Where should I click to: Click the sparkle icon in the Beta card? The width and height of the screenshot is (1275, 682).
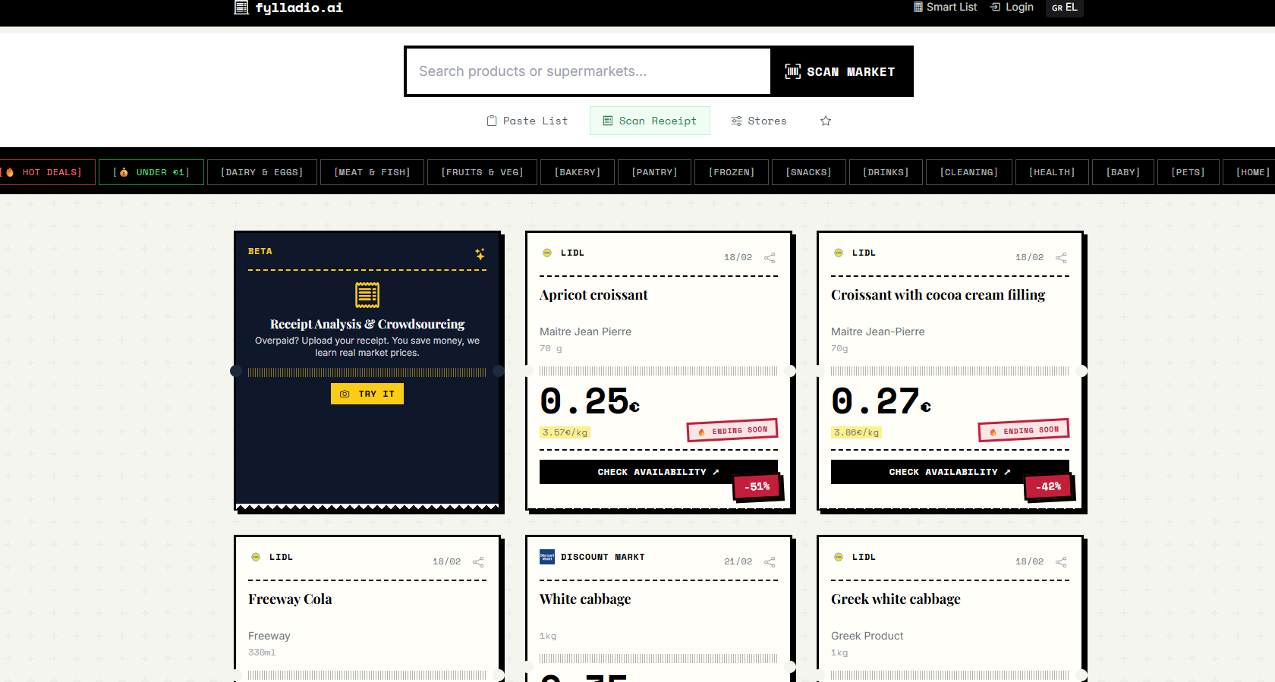(480, 254)
